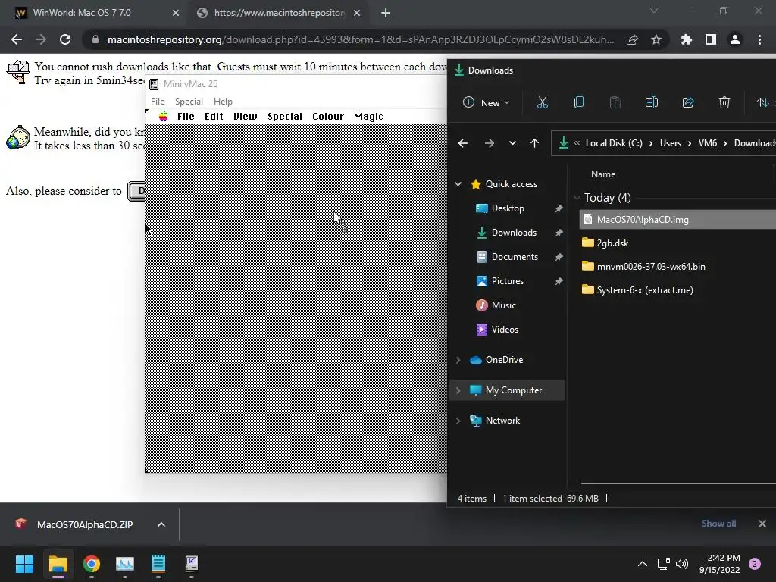Click Copy icon in Explorer toolbar
This screenshot has width=776, height=582.
tap(578, 102)
